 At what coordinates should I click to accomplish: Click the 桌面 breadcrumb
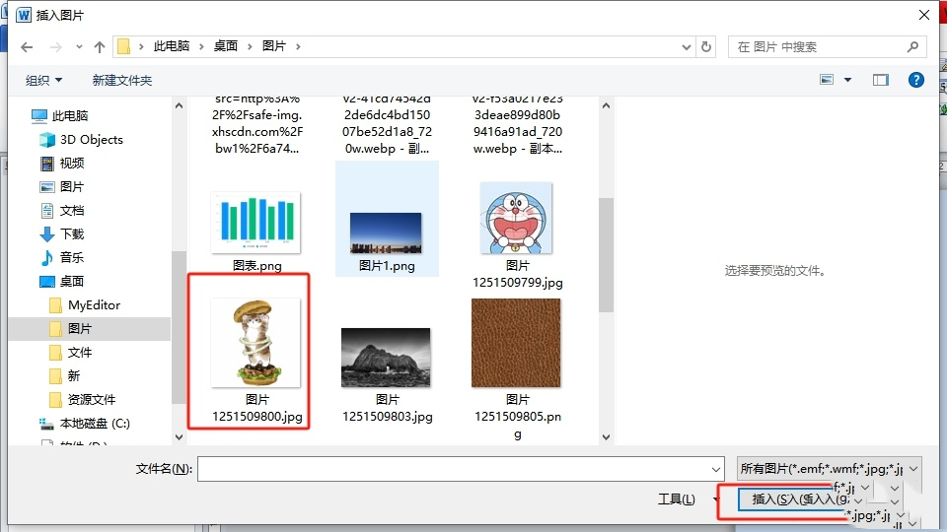[226, 46]
